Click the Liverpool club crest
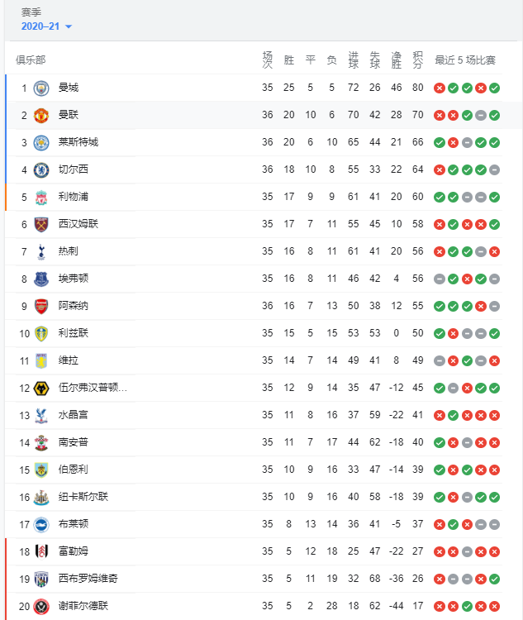The height and width of the screenshot is (620, 523). (41, 198)
